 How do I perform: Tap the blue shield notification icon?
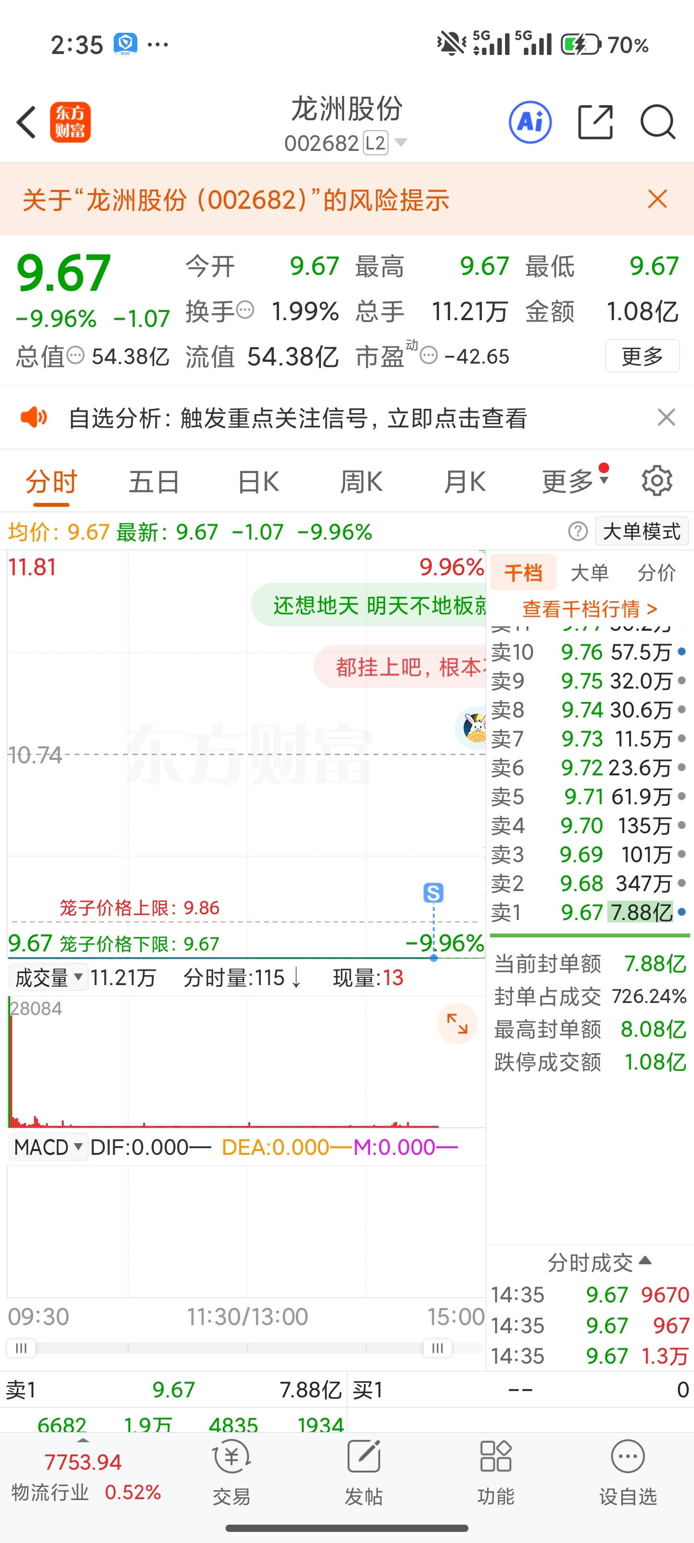(125, 44)
